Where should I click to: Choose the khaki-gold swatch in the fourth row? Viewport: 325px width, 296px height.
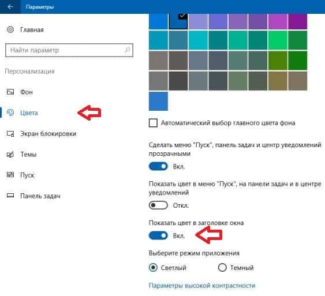tap(278, 81)
